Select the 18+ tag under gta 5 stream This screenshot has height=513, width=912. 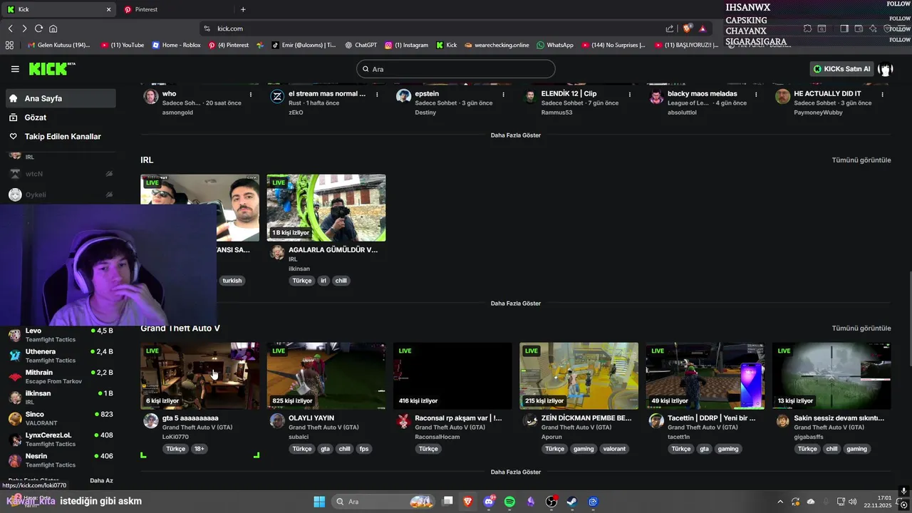click(x=199, y=449)
